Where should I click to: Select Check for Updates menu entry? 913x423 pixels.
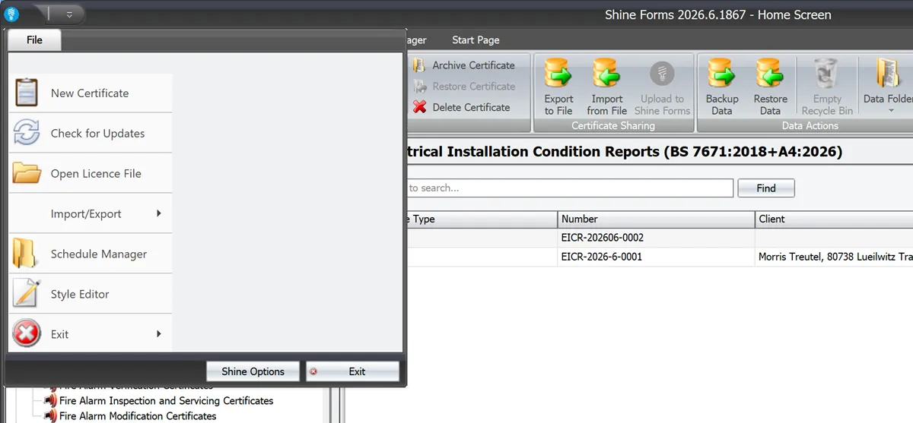[91, 133]
